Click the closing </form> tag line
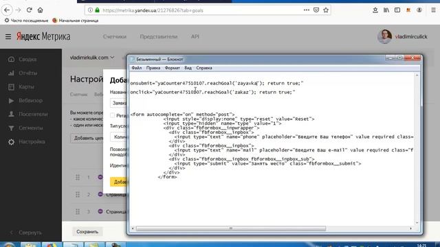 [167, 177]
